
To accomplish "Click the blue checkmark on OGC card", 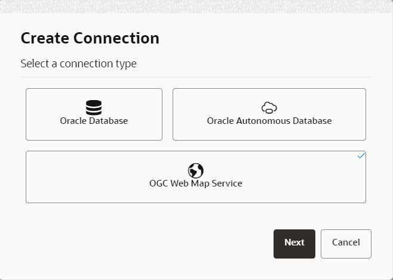I will tap(361, 155).
